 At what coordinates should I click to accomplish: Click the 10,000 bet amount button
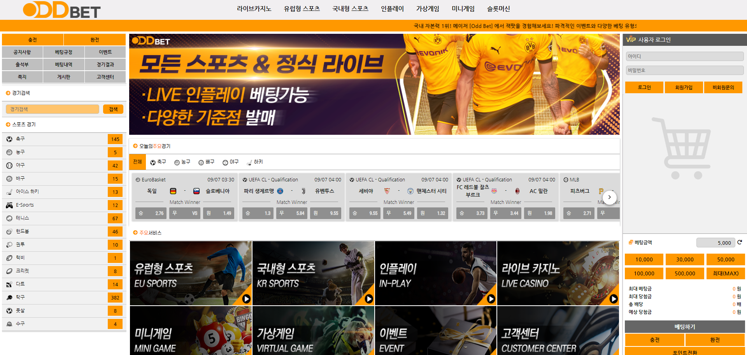point(644,259)
